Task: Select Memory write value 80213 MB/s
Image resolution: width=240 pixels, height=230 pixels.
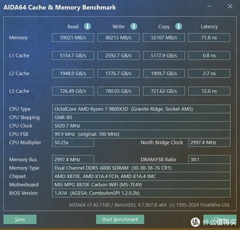Action: (x=118, y=38)
